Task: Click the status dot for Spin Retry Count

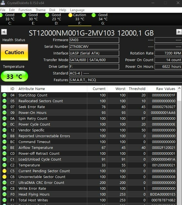Action: (4, 118)
